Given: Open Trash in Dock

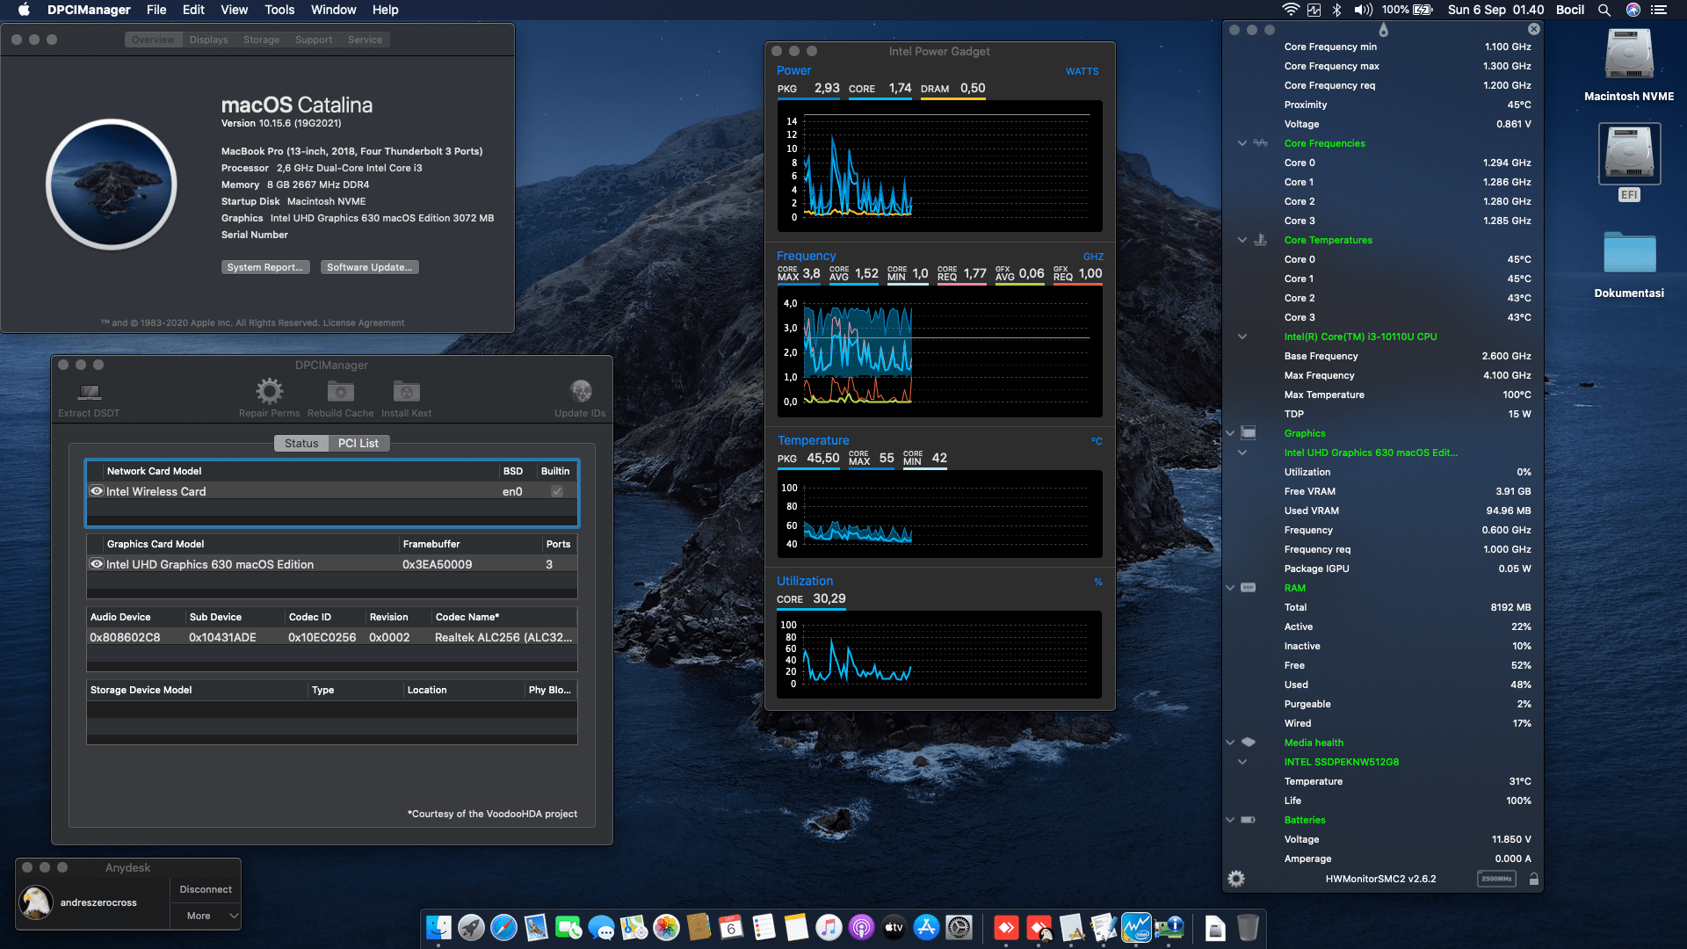Looking at the screenshot, I should point(1248,927).
